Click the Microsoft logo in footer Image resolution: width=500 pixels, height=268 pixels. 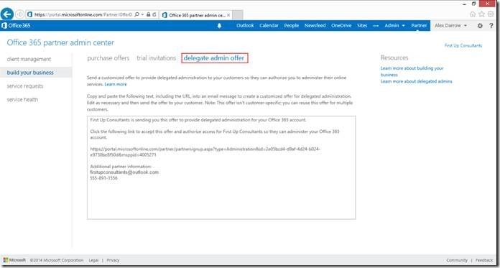pos(14,260)
